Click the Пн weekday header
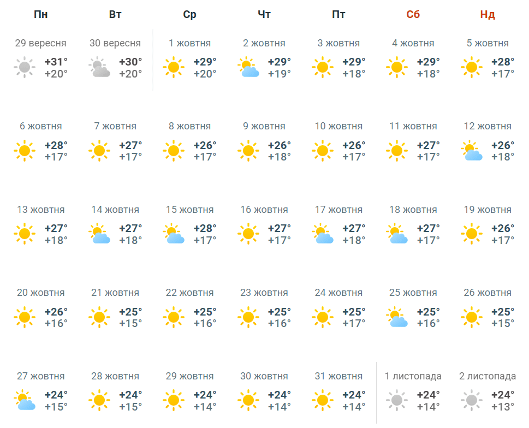529x428 pixels. [41, 15]
